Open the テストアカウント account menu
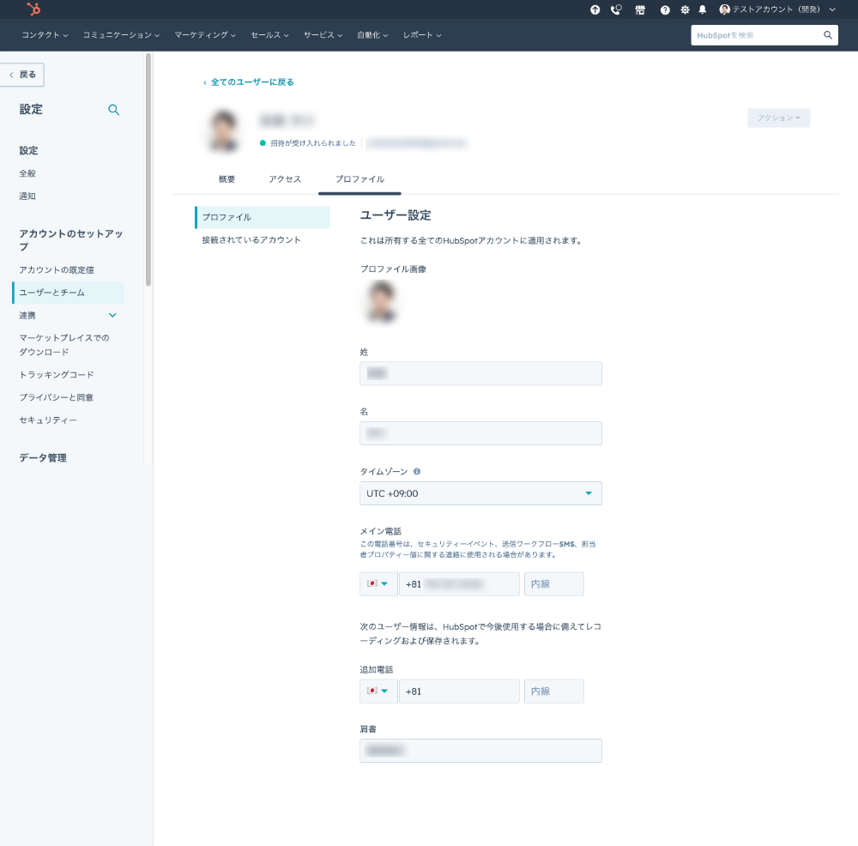Screen dimensions: 858x846 pos(777,9)
